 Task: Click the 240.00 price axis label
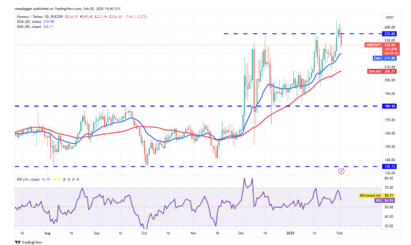[x=390, y=27]
